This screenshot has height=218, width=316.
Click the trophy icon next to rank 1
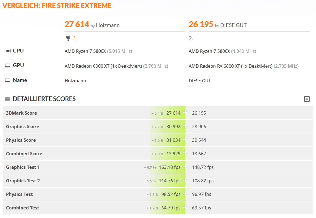tap(68, 38)
